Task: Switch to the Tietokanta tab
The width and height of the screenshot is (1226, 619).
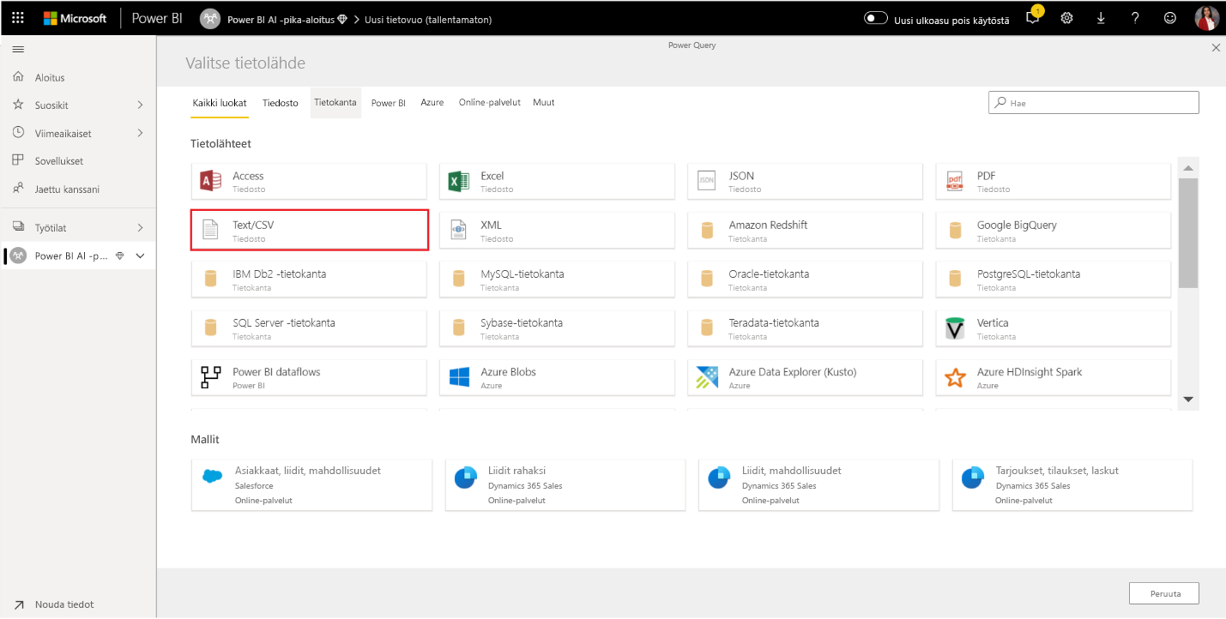Action: 335,103
